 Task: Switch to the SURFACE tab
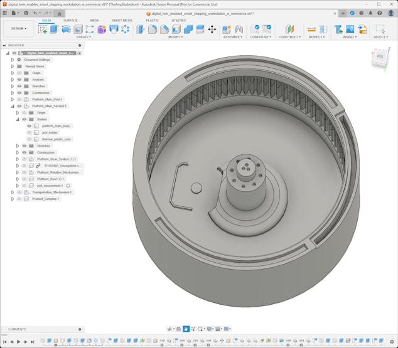point(70,20)
